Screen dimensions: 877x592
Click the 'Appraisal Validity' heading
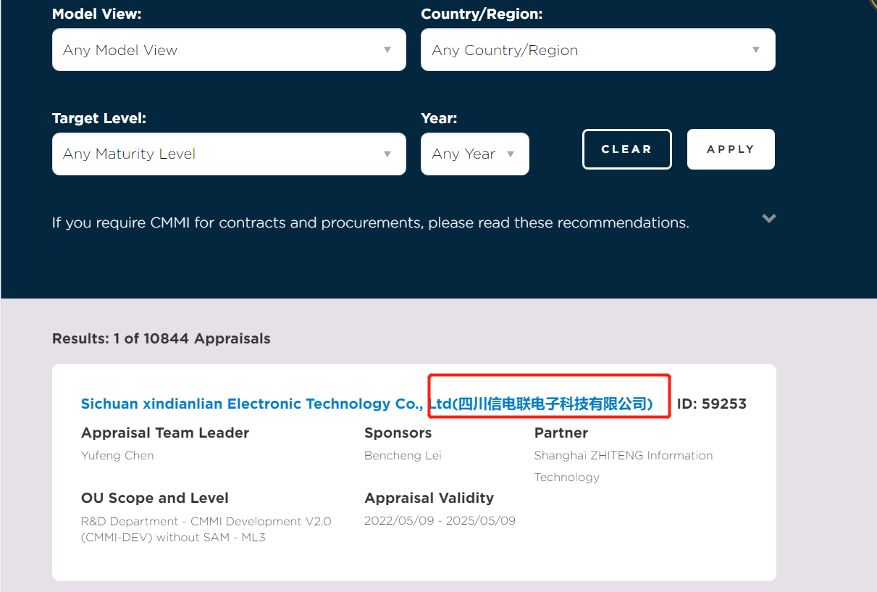coord(429,498)
